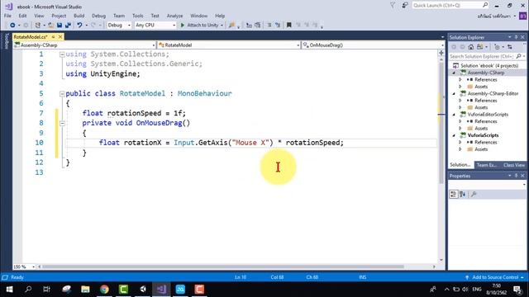Viewport: 529px width, 297px height.
Task: Click the Solution Explorer search magnifier icon
Action: coord(518,56)
